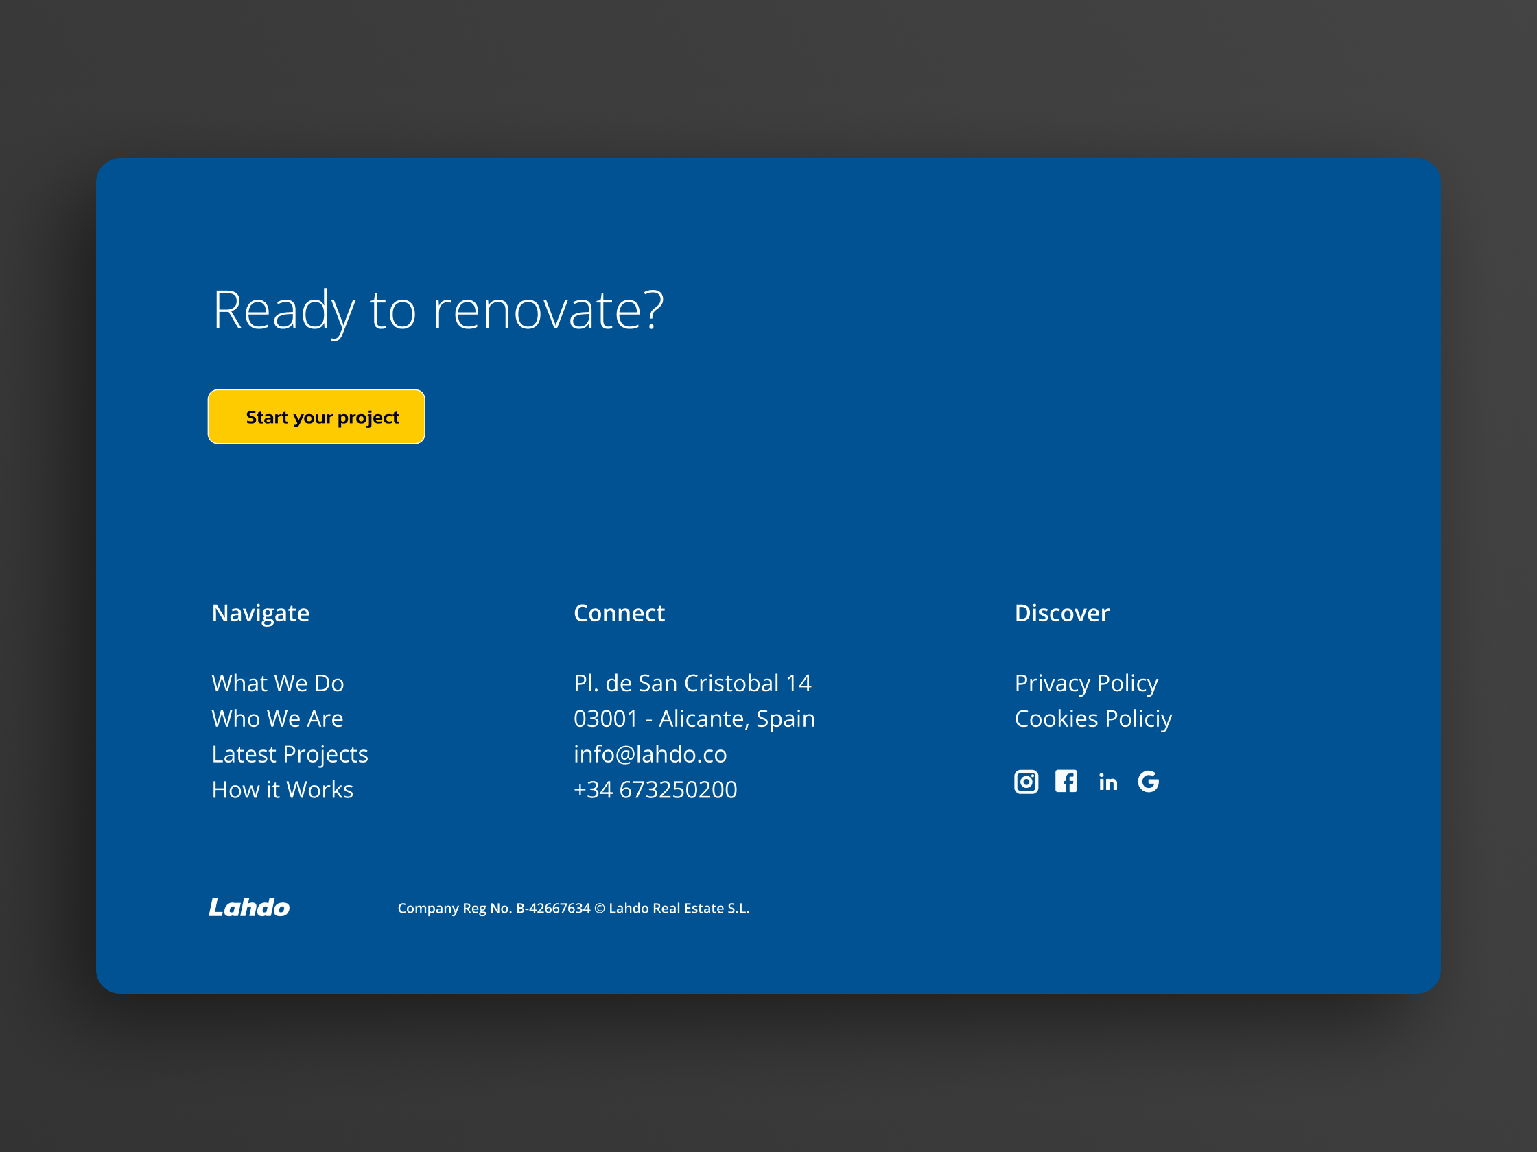
Task: Click the info@lahdo.co email address
Action: pos(650,754)
